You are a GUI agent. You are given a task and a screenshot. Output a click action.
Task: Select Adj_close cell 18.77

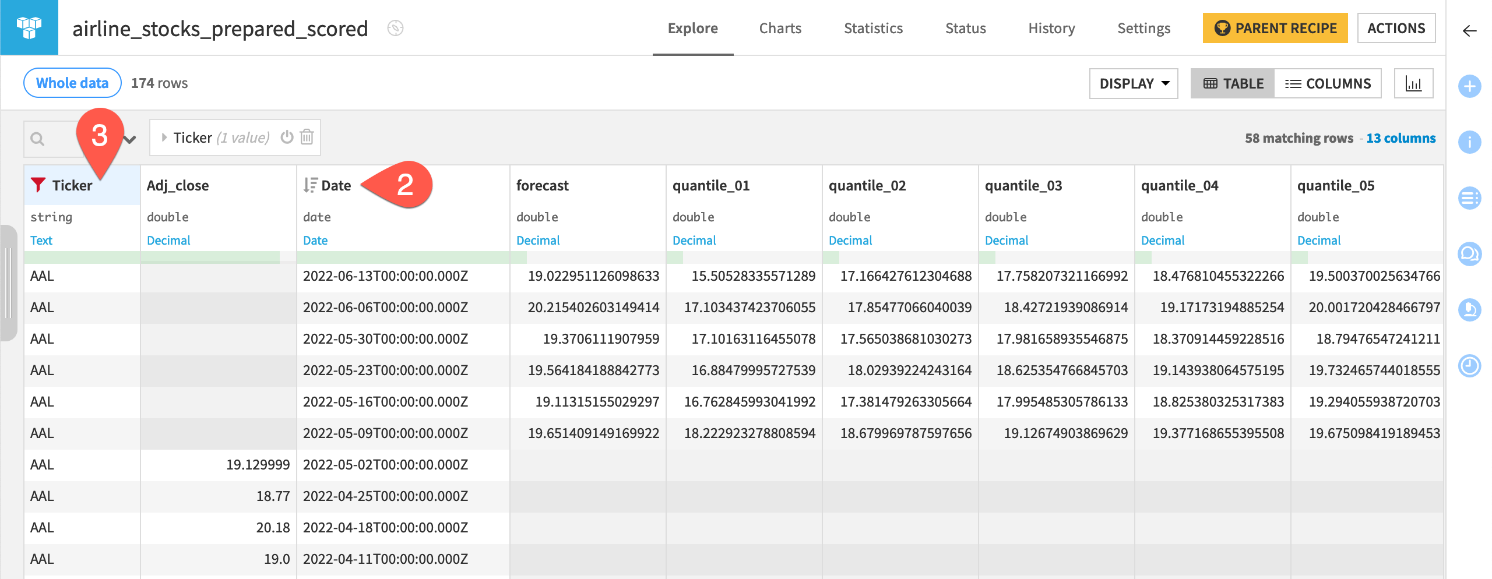point(219,496)
